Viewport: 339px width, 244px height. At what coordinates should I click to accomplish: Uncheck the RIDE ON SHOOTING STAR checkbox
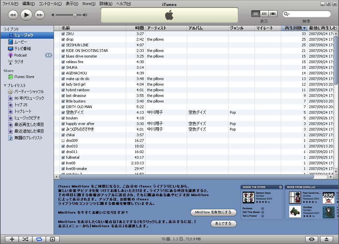pos(63,51)
